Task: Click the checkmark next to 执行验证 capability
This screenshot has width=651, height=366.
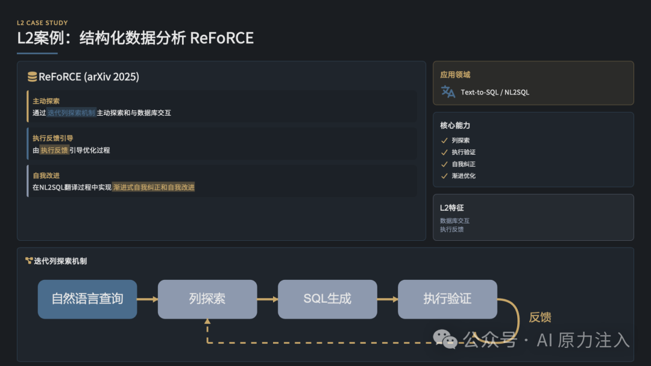Action: click(x=444, y=152)
